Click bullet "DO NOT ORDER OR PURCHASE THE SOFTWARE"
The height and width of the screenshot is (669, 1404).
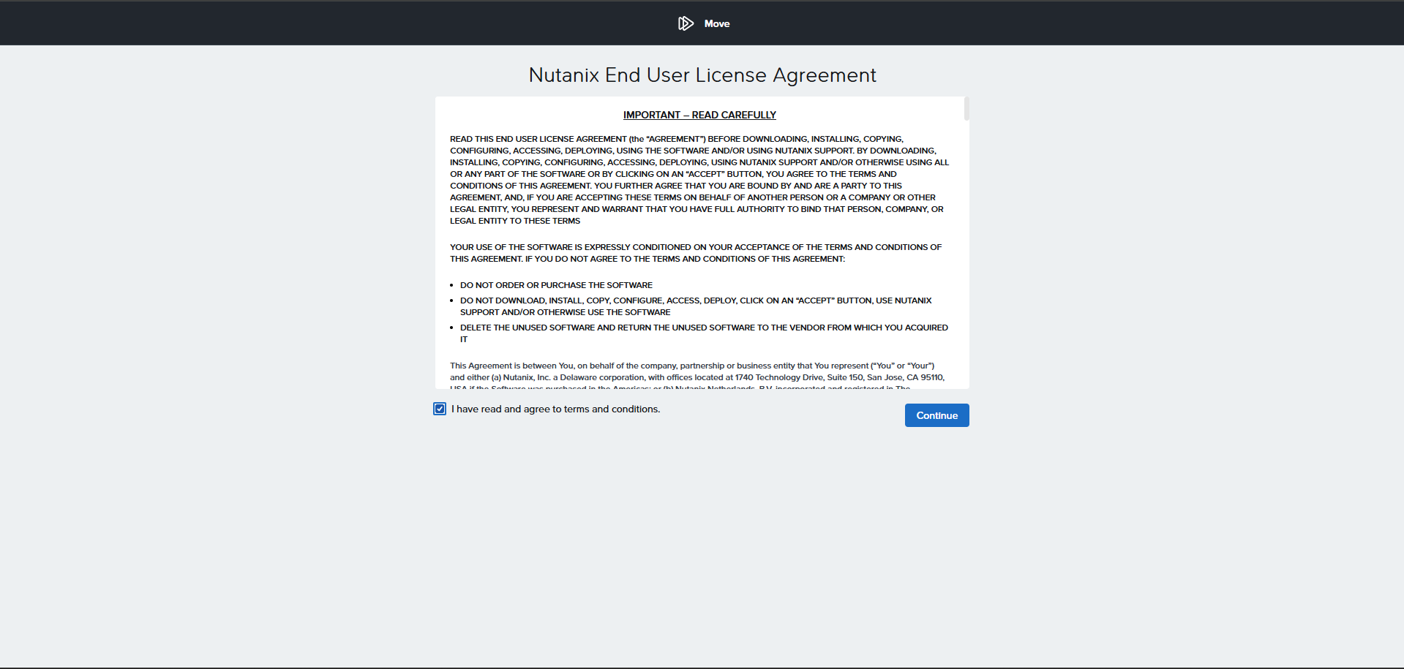(x=556, y=285)
